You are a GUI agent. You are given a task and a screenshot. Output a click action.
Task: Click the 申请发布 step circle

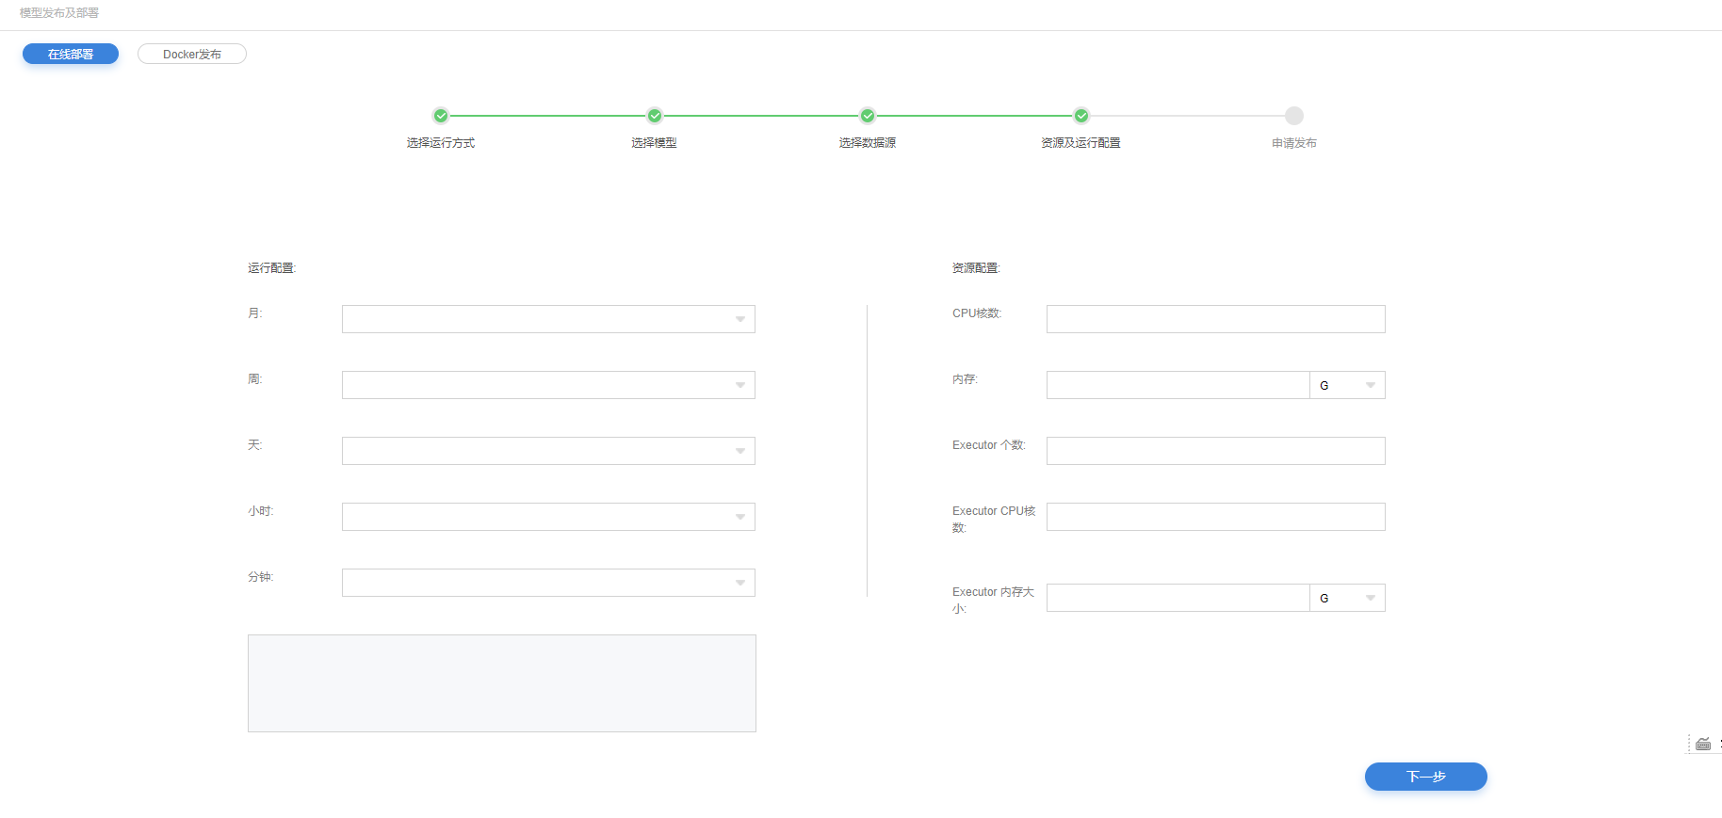click(1294, 116)
